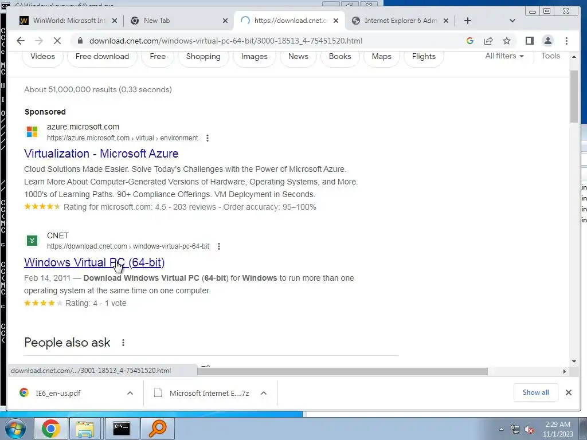
Task: Click the padlock site info icon
Action: click(x=80, y=41)
